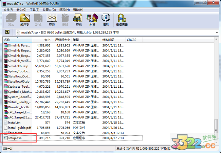Sort by the CRC32 column header
Image resolution: width=221 pixels, height=153 pixels.
[134, 40]
